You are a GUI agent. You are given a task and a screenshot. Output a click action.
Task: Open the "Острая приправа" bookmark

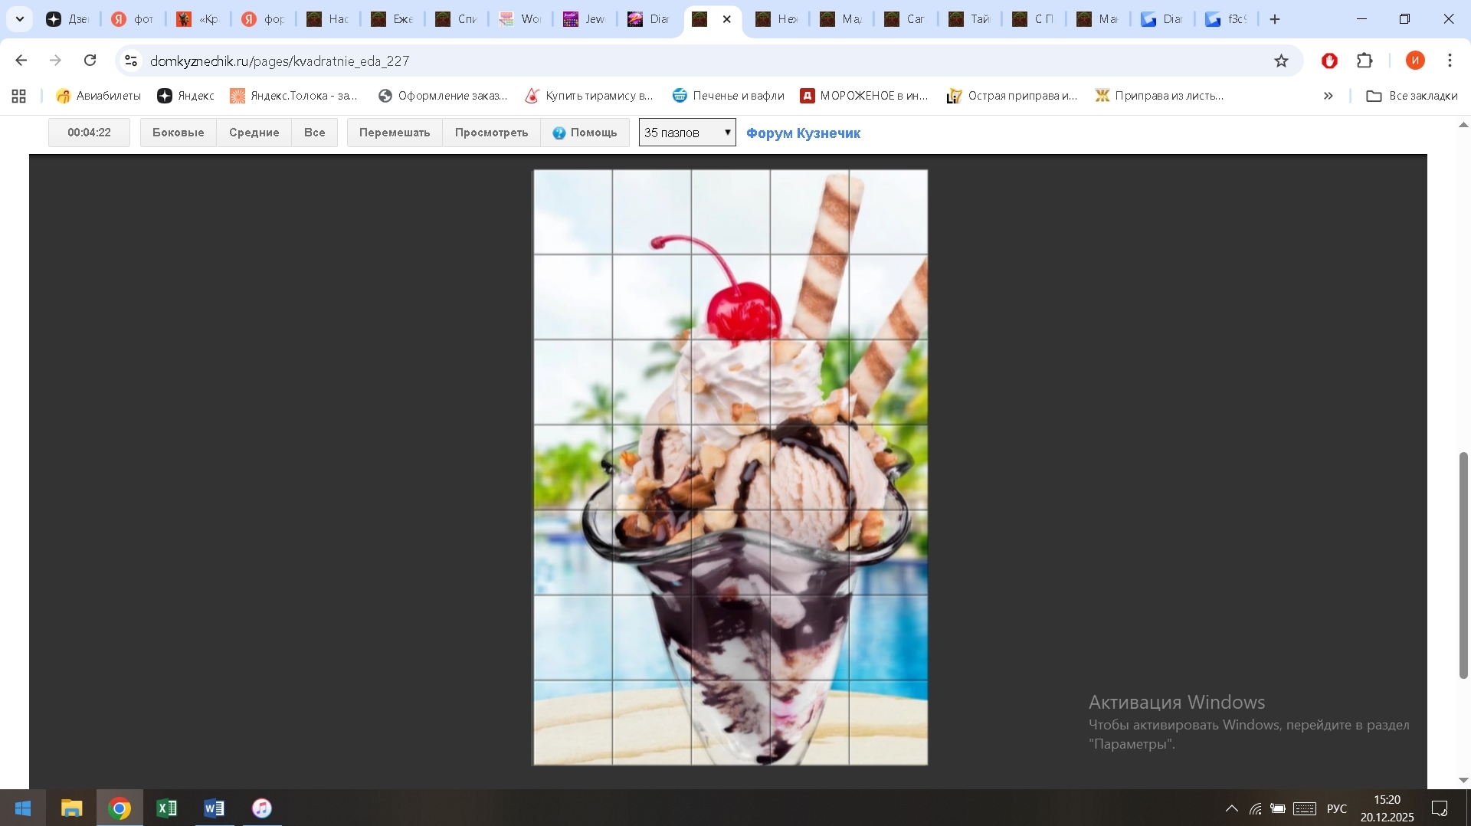[x=1012, y=96]
